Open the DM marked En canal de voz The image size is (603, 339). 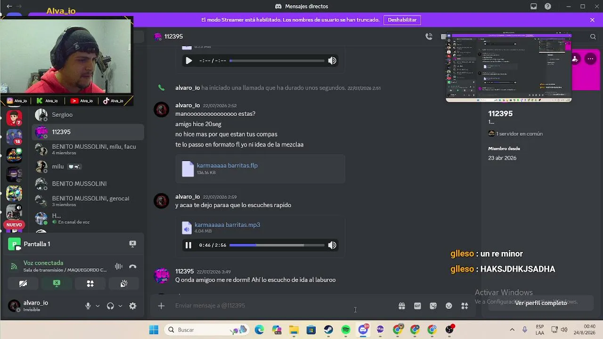(x=88, y=218)
